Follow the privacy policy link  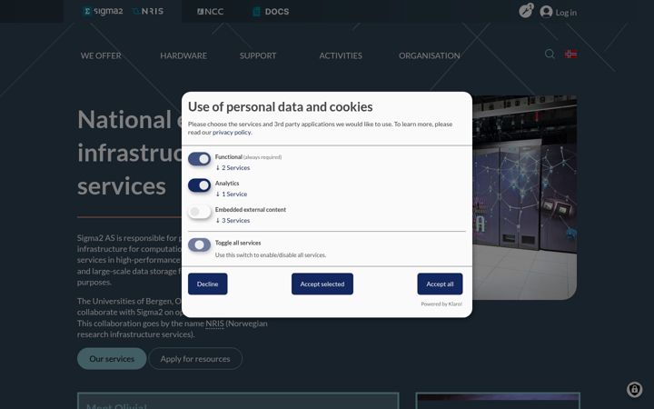tap(232, 133)
